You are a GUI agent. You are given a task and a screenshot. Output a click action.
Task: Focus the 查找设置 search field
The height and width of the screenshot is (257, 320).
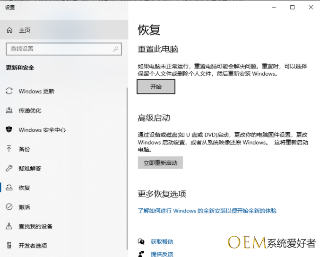tap(59, 49)
